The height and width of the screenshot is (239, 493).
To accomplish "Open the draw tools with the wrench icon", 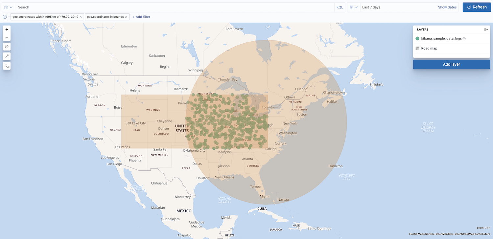I will (7, 66).
